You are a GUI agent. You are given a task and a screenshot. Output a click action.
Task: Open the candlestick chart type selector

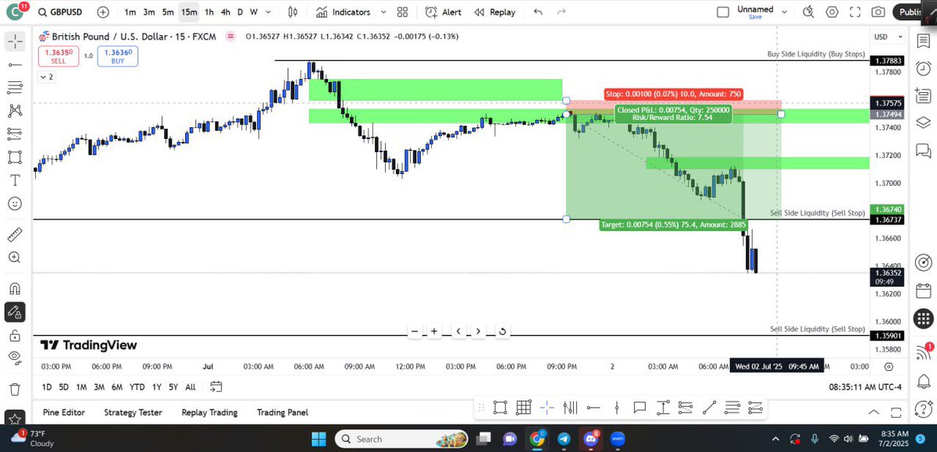(x=293, y=12)
